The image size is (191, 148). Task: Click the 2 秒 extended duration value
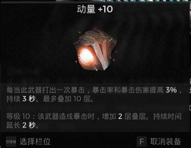(x=29, y=125)
